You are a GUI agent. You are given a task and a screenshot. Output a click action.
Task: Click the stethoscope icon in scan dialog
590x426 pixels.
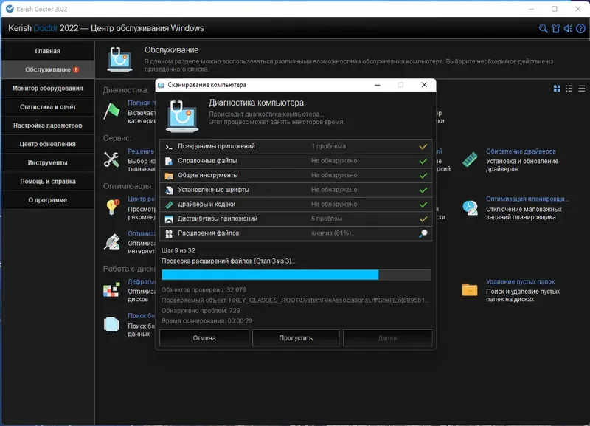click(x=182, y=116)
